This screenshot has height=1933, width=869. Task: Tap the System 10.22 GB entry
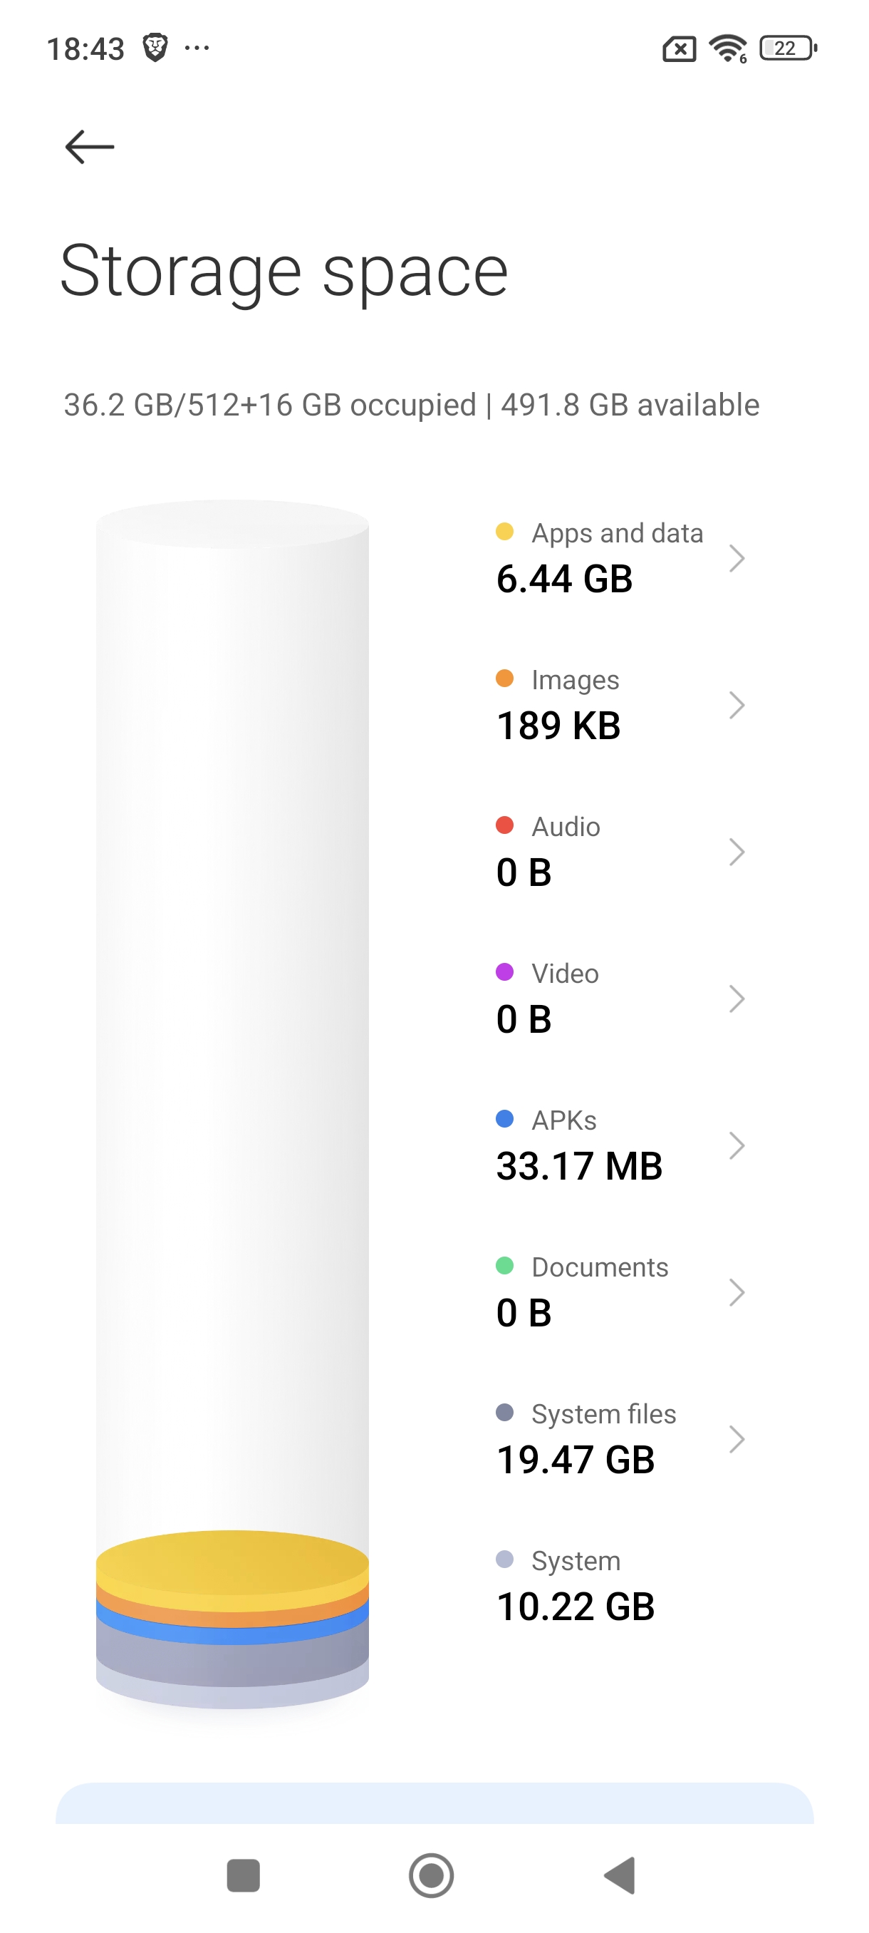tap(576, 1586)
